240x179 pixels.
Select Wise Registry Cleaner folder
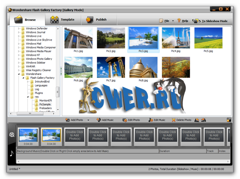click(x=38, y=70)
